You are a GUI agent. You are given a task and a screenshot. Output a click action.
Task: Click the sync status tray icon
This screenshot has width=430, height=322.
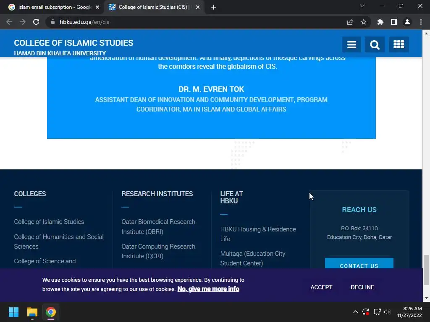[x=366, y=312]
